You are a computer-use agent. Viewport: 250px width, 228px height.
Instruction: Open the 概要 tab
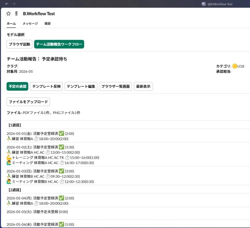tap(47, 24)
